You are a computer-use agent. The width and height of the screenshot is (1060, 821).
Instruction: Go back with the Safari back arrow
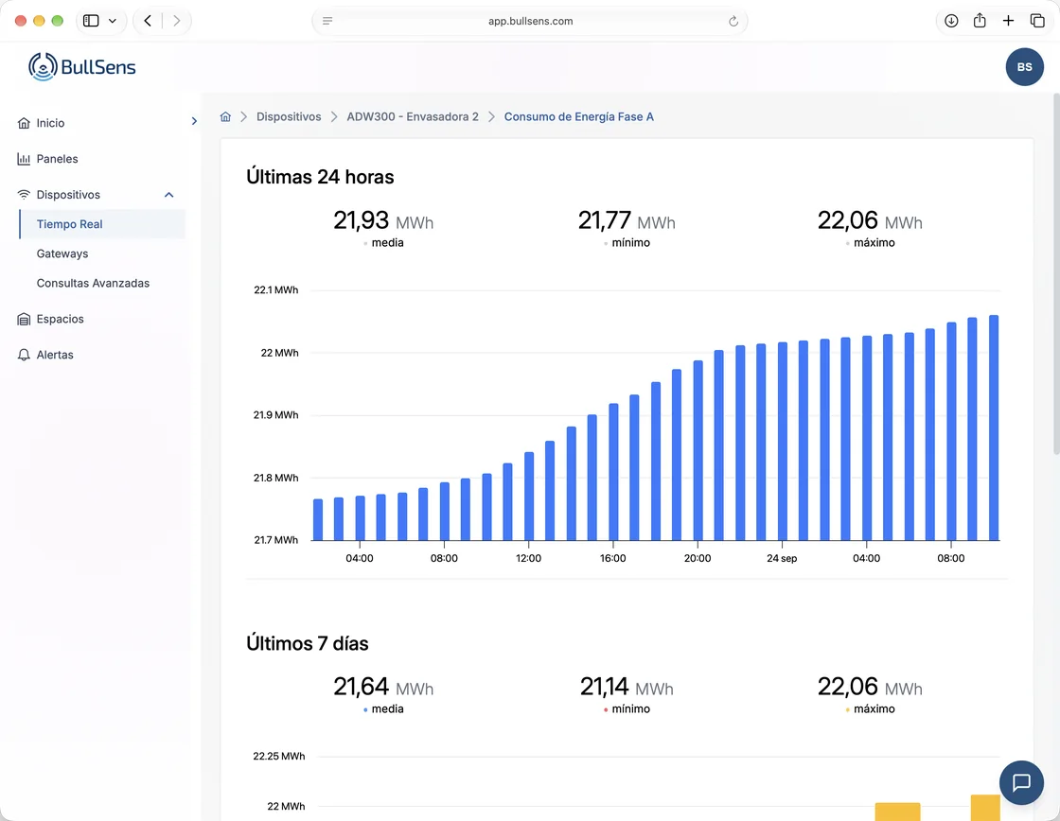tap(148, 21)
